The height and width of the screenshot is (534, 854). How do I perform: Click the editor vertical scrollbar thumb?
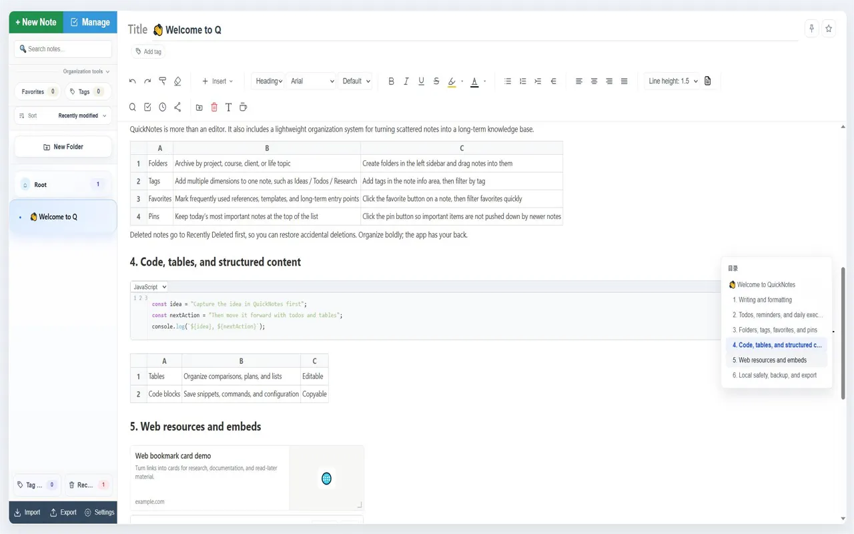[x=843, y=334]
